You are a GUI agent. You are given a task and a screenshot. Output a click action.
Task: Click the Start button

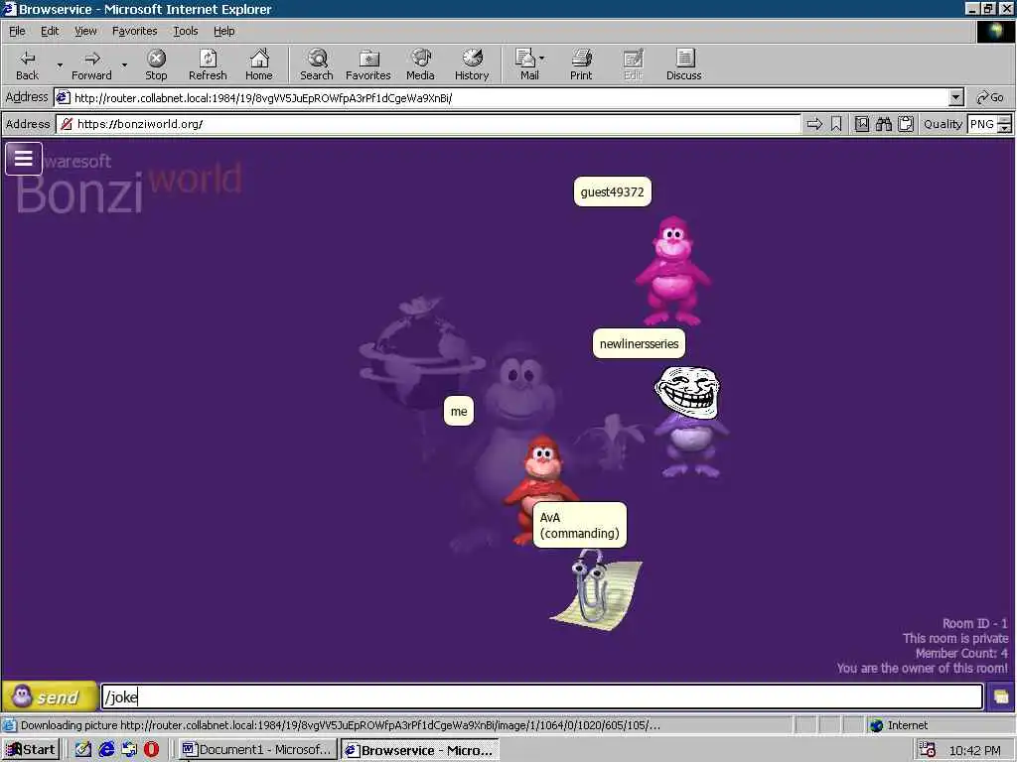31,750
